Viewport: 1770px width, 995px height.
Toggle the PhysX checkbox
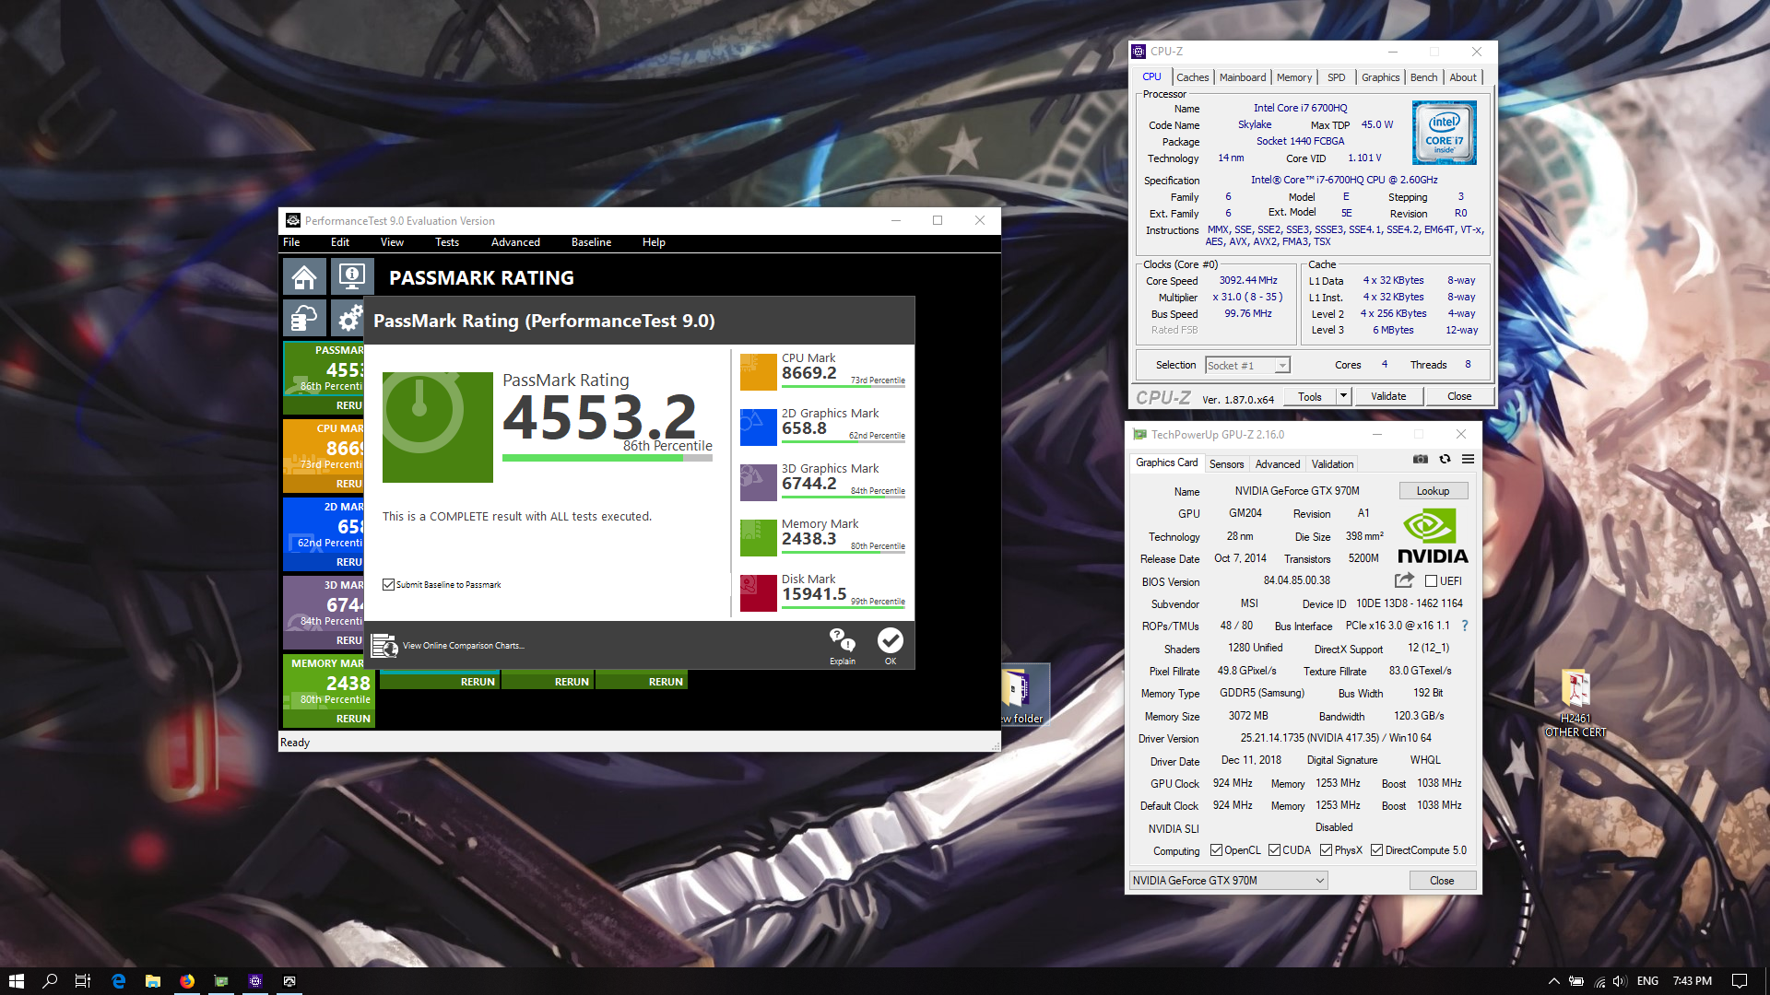coord(1326,849)
